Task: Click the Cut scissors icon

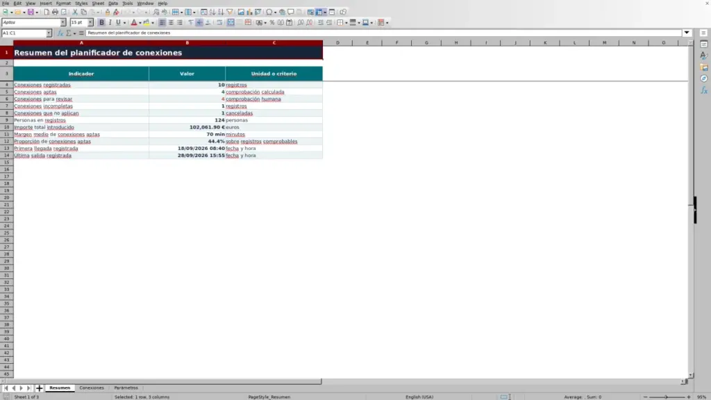Action: (x=75, y=12)
